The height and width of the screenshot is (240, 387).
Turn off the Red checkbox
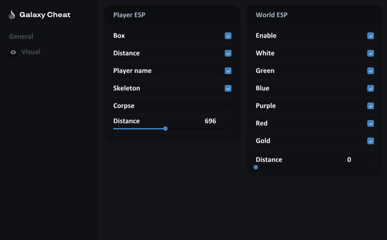point(370,124)
